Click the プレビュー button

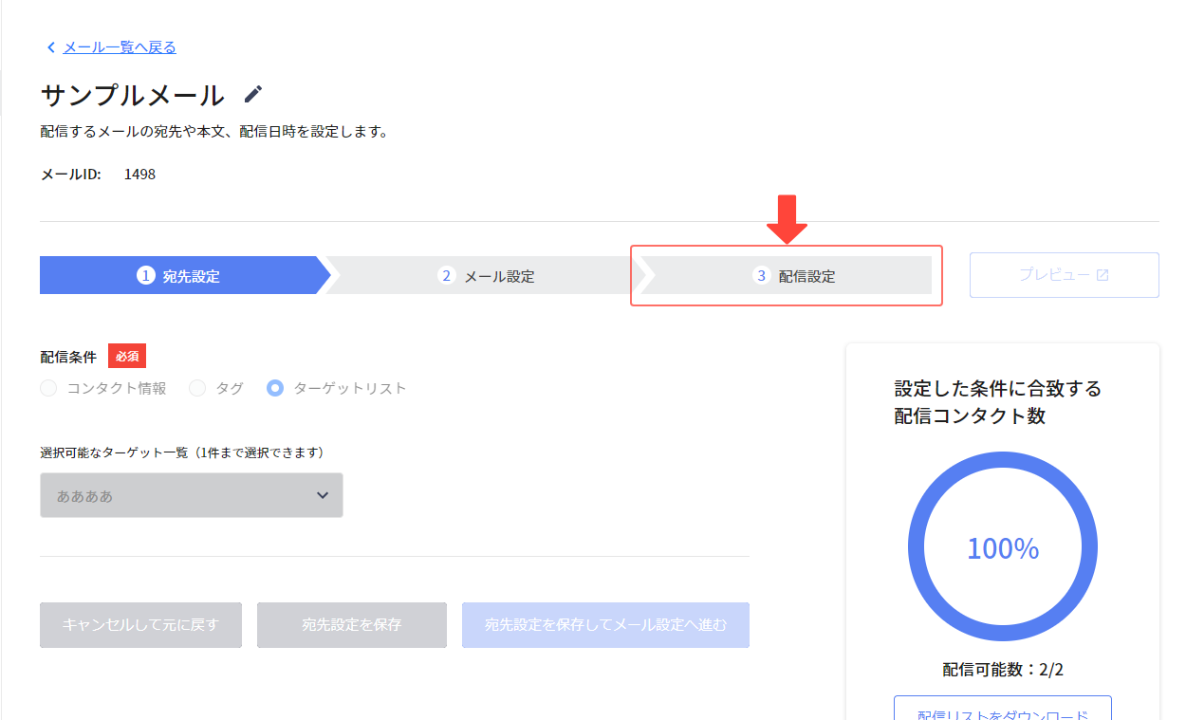tap(1064, 275)
